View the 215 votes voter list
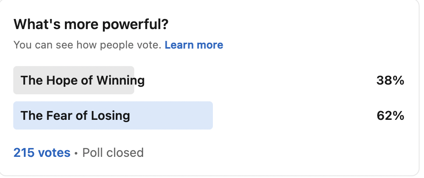Image resolution: width=424 pixels, height=178 pixels. (42, 152)
